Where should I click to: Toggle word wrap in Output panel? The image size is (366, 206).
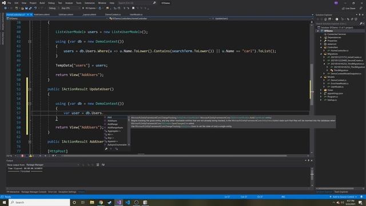pos(103,165)
